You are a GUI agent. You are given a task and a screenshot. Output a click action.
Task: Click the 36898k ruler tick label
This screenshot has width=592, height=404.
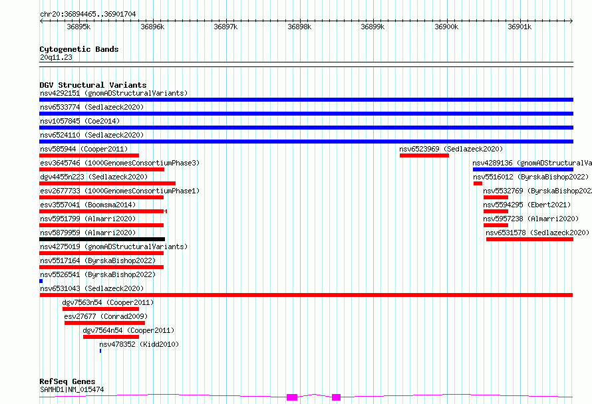point(299,27)
